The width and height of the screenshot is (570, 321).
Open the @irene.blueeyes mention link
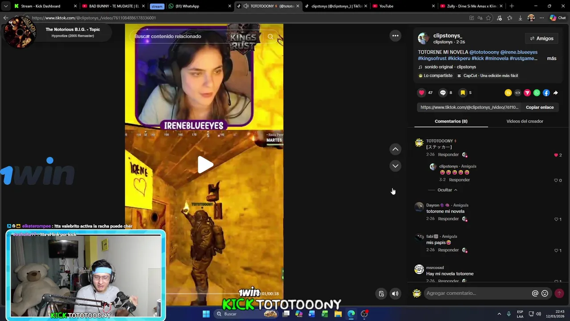tap(519, 52)
